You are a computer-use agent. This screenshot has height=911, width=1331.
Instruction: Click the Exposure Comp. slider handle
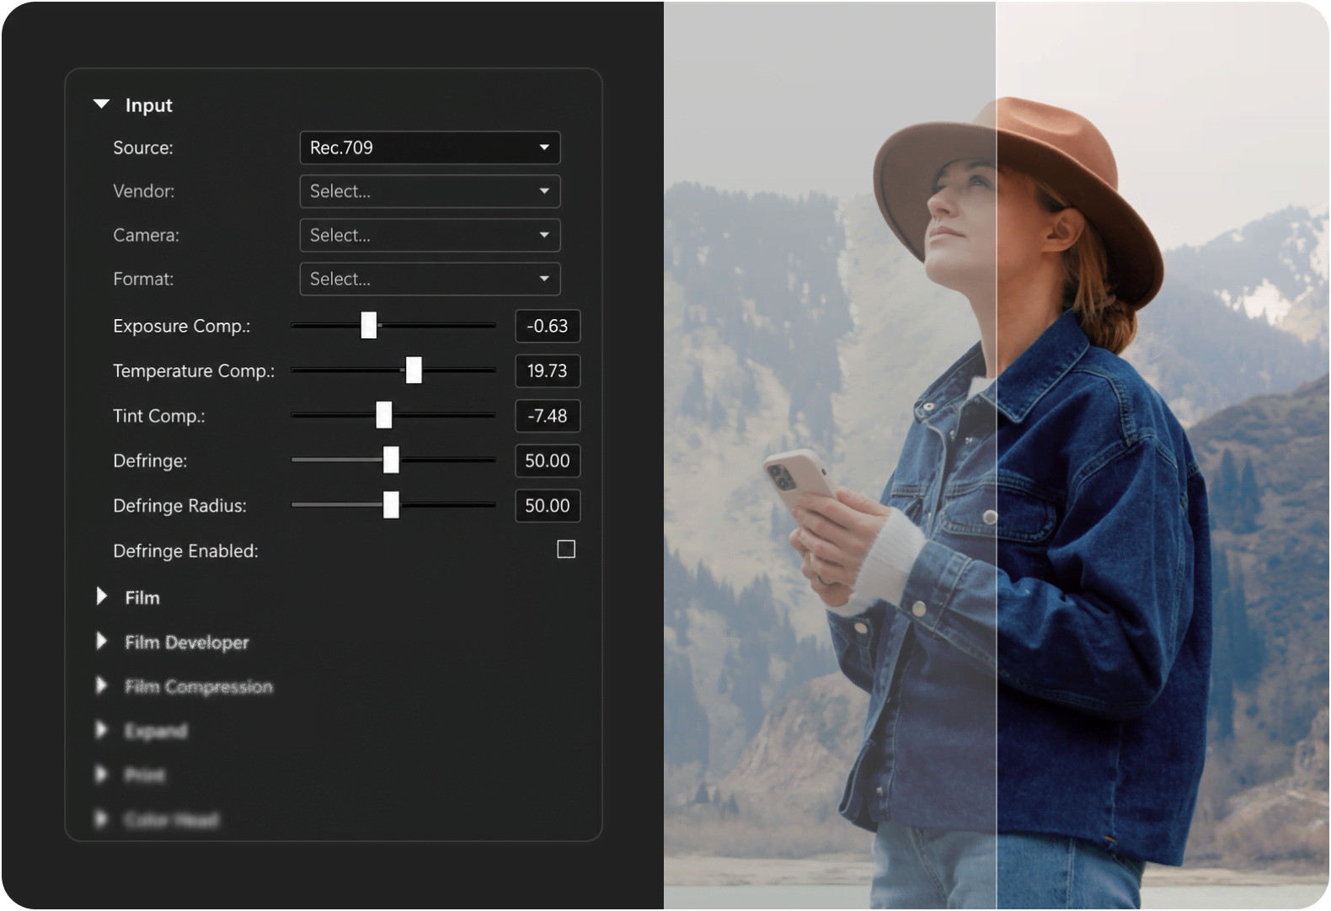pyautogui.click(x=369, y=325)
